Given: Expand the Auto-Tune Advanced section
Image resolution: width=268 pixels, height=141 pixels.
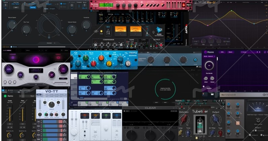Looking at the screenshot, I should 51,43.
